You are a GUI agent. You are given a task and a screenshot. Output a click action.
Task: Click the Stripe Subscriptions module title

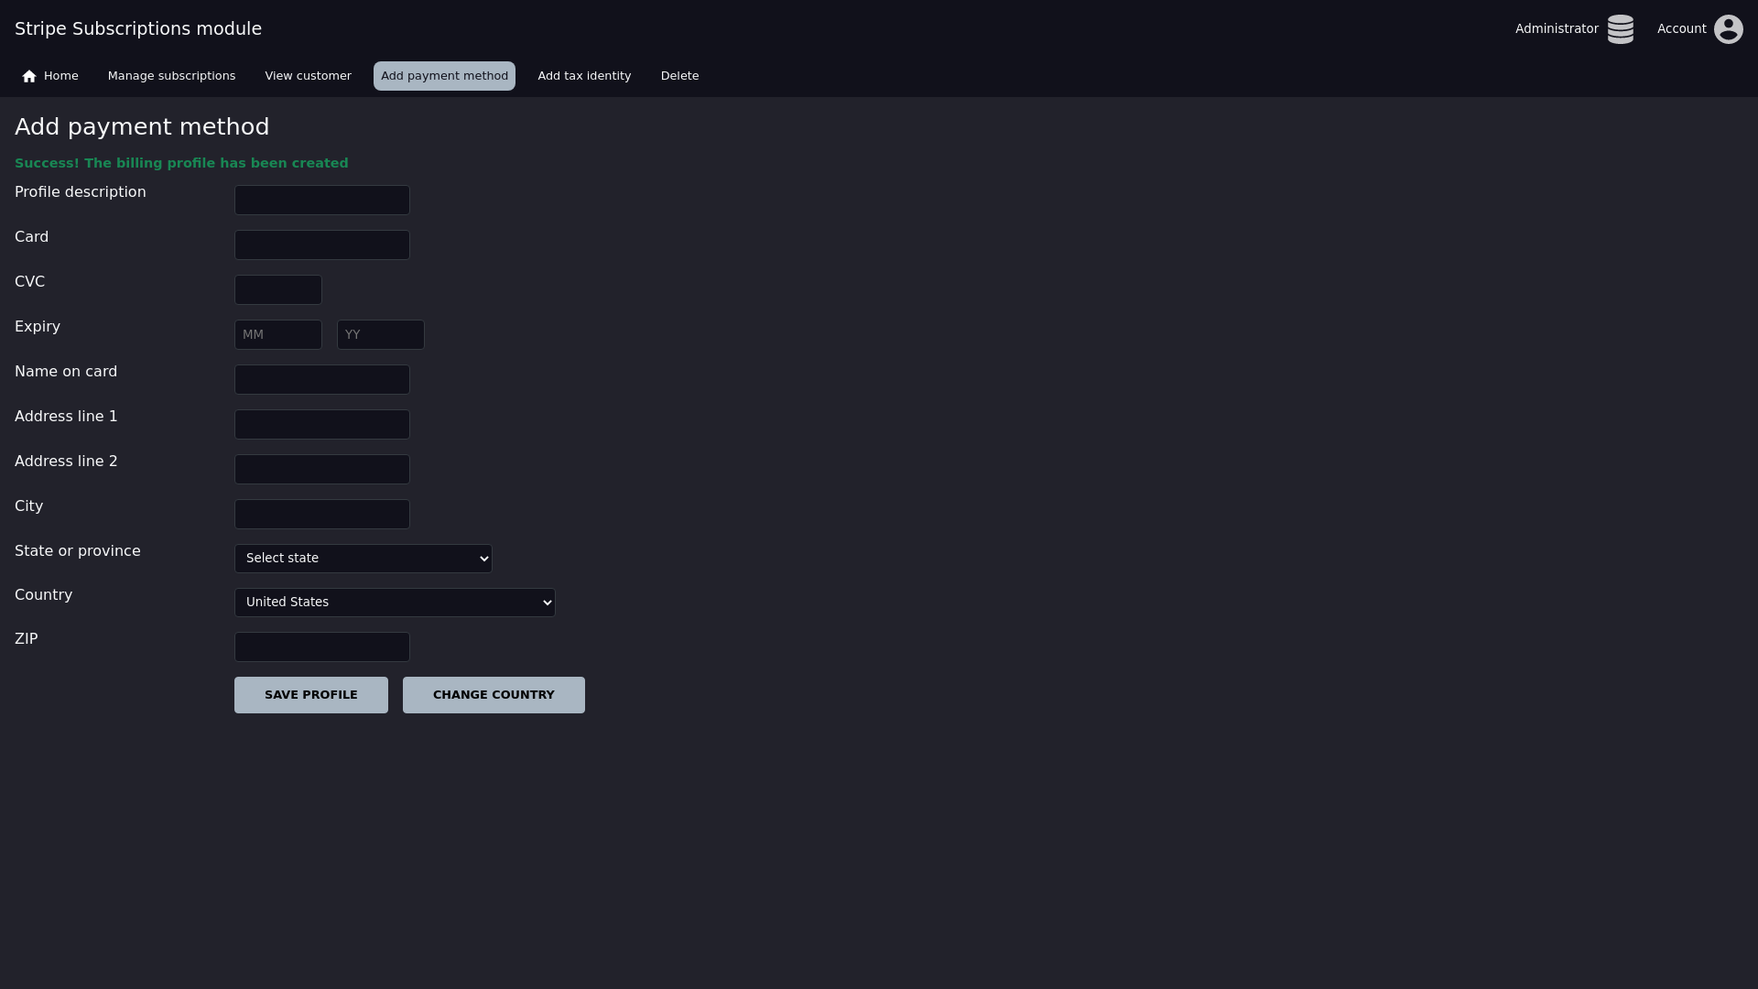[138, 28]
